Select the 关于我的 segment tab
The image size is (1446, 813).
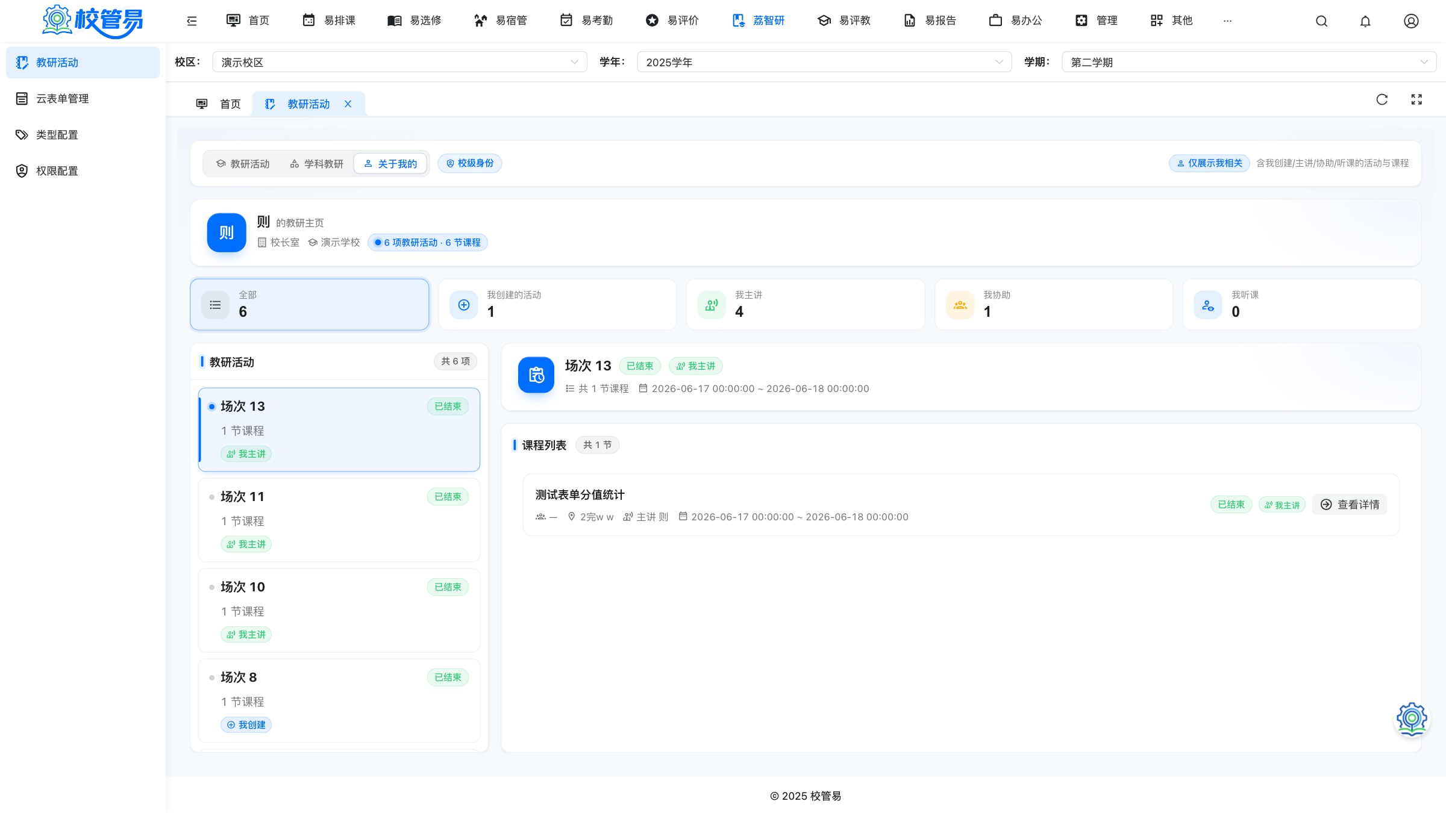coord(390,164)
